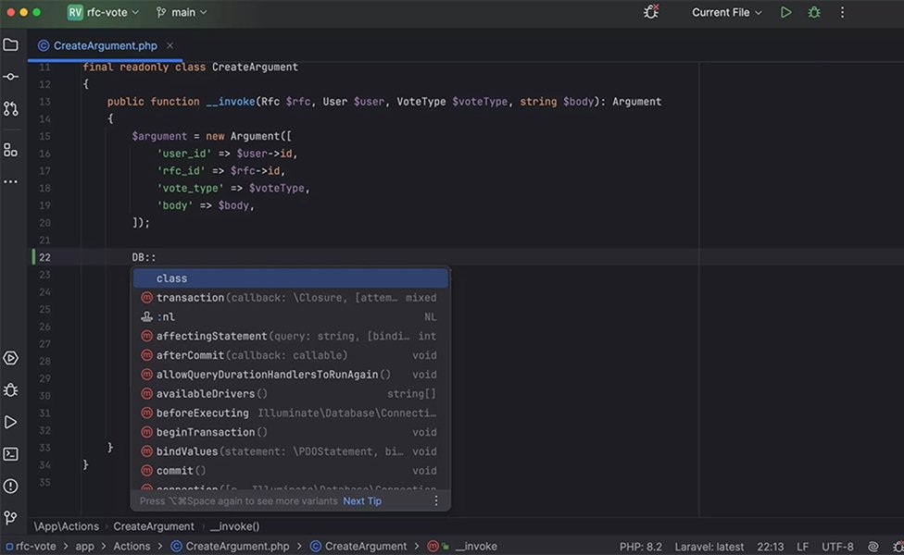
Task: Click Actions in the navigation bar breadcrumb
Action: click(x=132, y=547)
